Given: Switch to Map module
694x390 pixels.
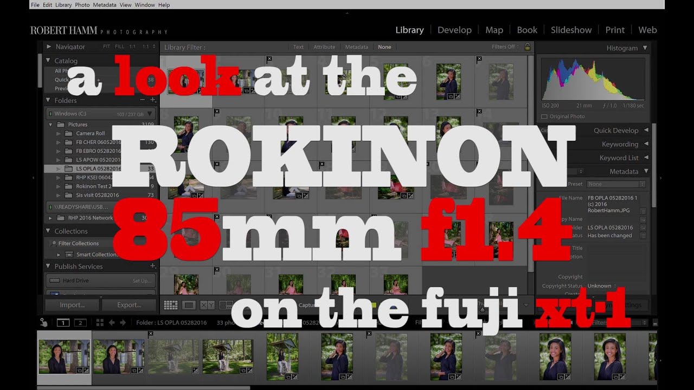Looking at the screenshot, I should click(x=494, y=30).
